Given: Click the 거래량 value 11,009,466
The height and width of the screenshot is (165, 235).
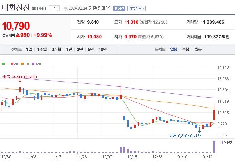Looking at the screenshot, I should click(212, 22).
